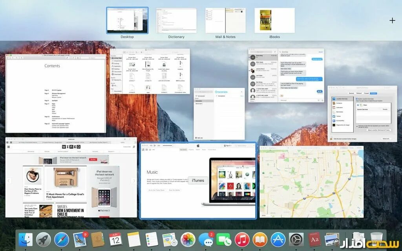Select the Preview window showing Contents
This screenshot has width=402, height=251.
(56, 93)
